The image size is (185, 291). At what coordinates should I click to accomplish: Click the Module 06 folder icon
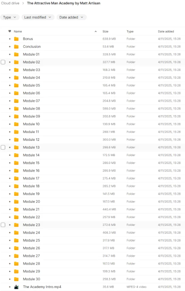(x=16, y=93)
